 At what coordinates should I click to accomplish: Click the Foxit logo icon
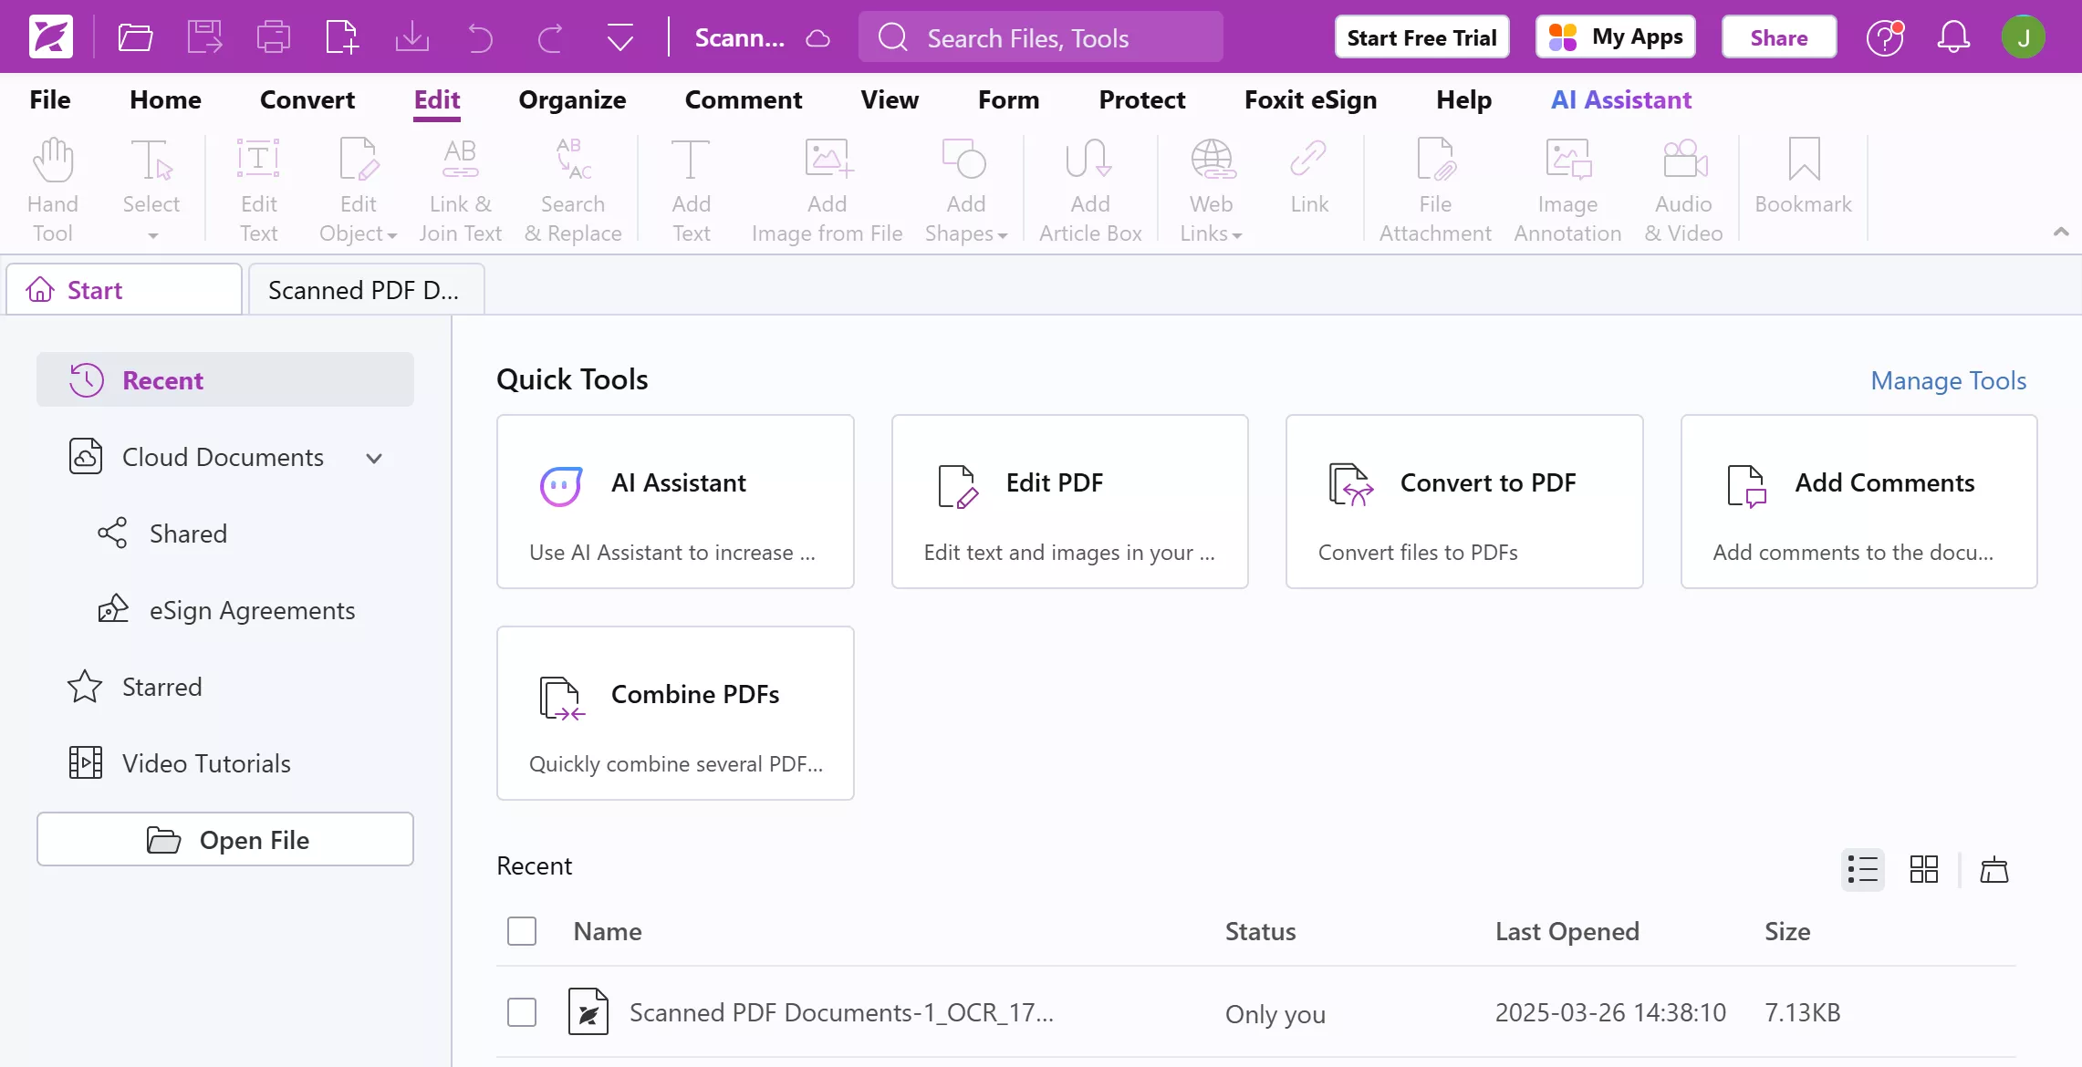click(51, 37)
